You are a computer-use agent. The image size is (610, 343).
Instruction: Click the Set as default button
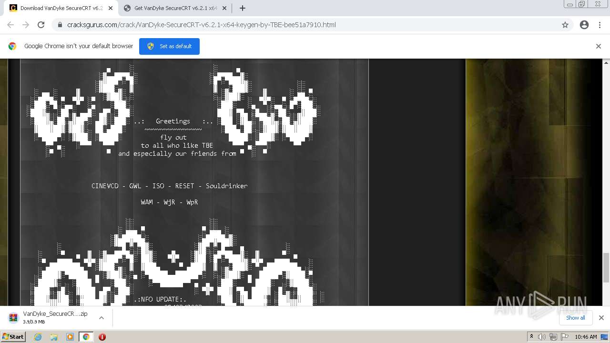(169, 46)
